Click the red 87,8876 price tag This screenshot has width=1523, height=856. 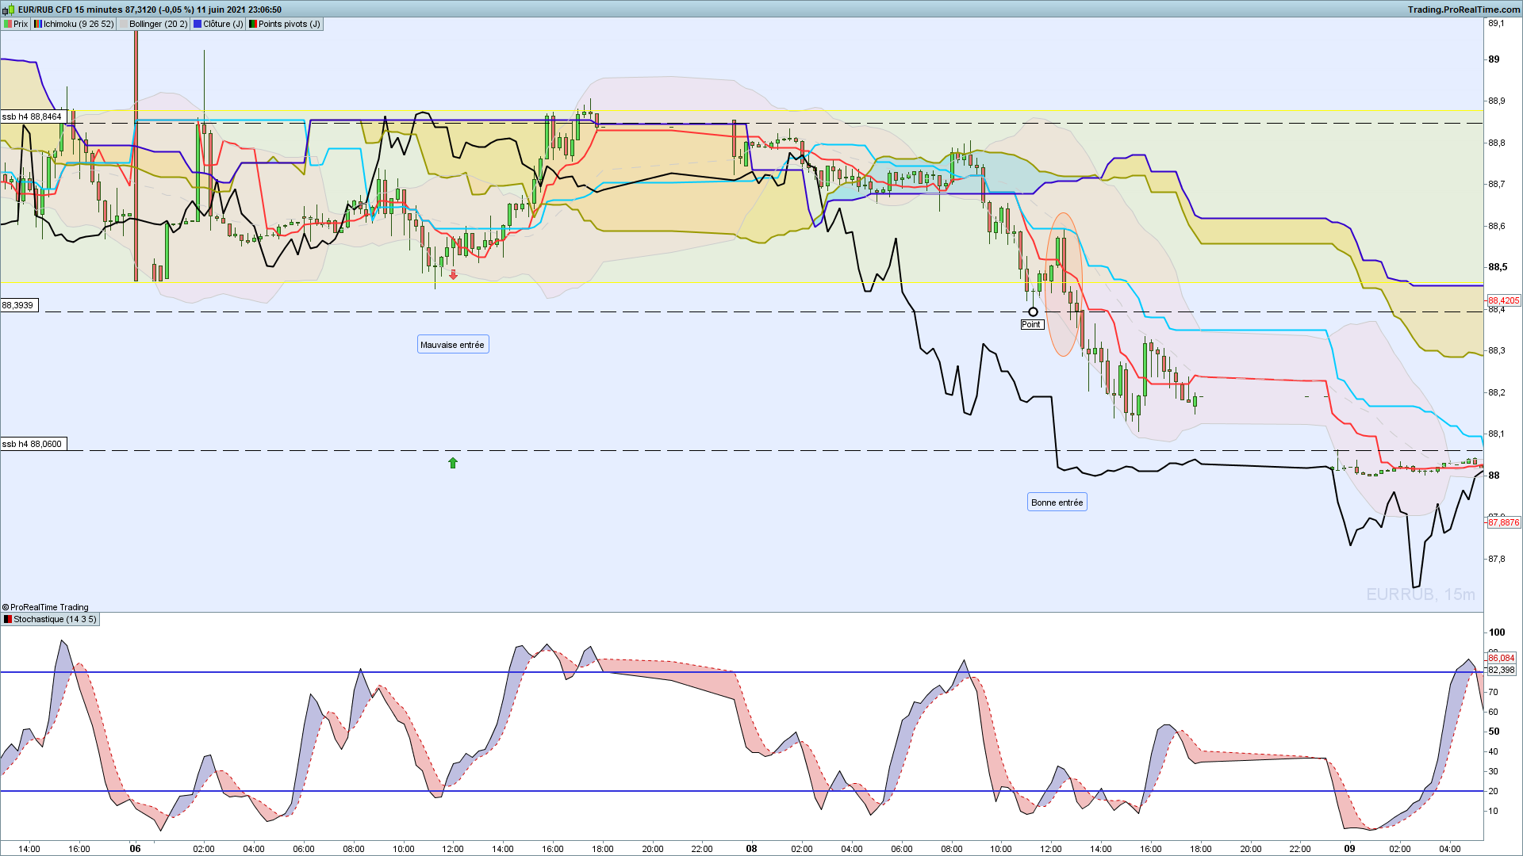point(1503,522)
